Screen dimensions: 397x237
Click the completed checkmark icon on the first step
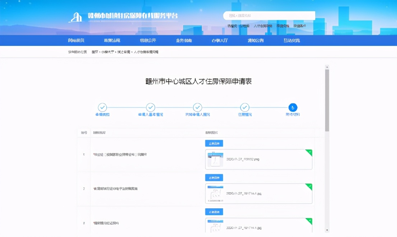point(103,108)
